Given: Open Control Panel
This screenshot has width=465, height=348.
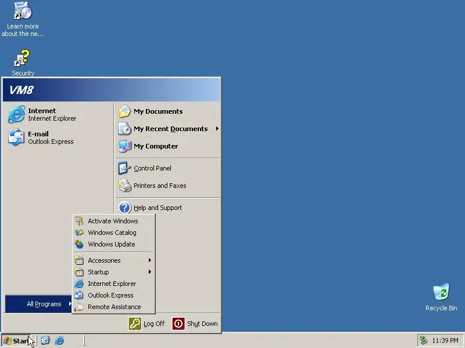Looking at the screenshot, I should pos(168,168).
